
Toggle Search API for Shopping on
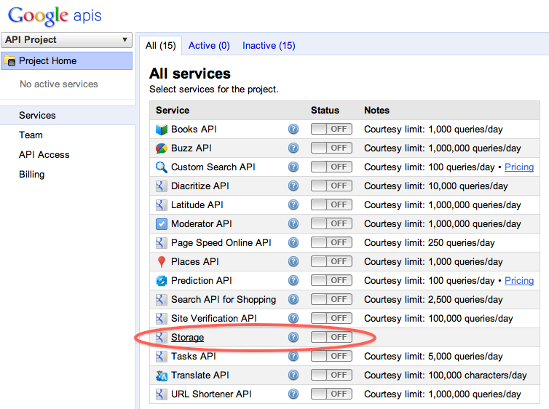click(x=331, y=299)
